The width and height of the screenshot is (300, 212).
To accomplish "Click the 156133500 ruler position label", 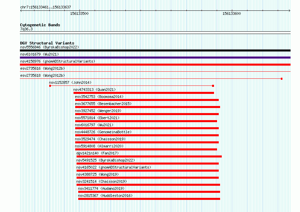I will pyautogui.click(x=79, y=13).
